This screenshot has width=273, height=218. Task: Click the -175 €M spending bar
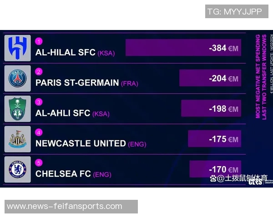click(x=214, y=139)
